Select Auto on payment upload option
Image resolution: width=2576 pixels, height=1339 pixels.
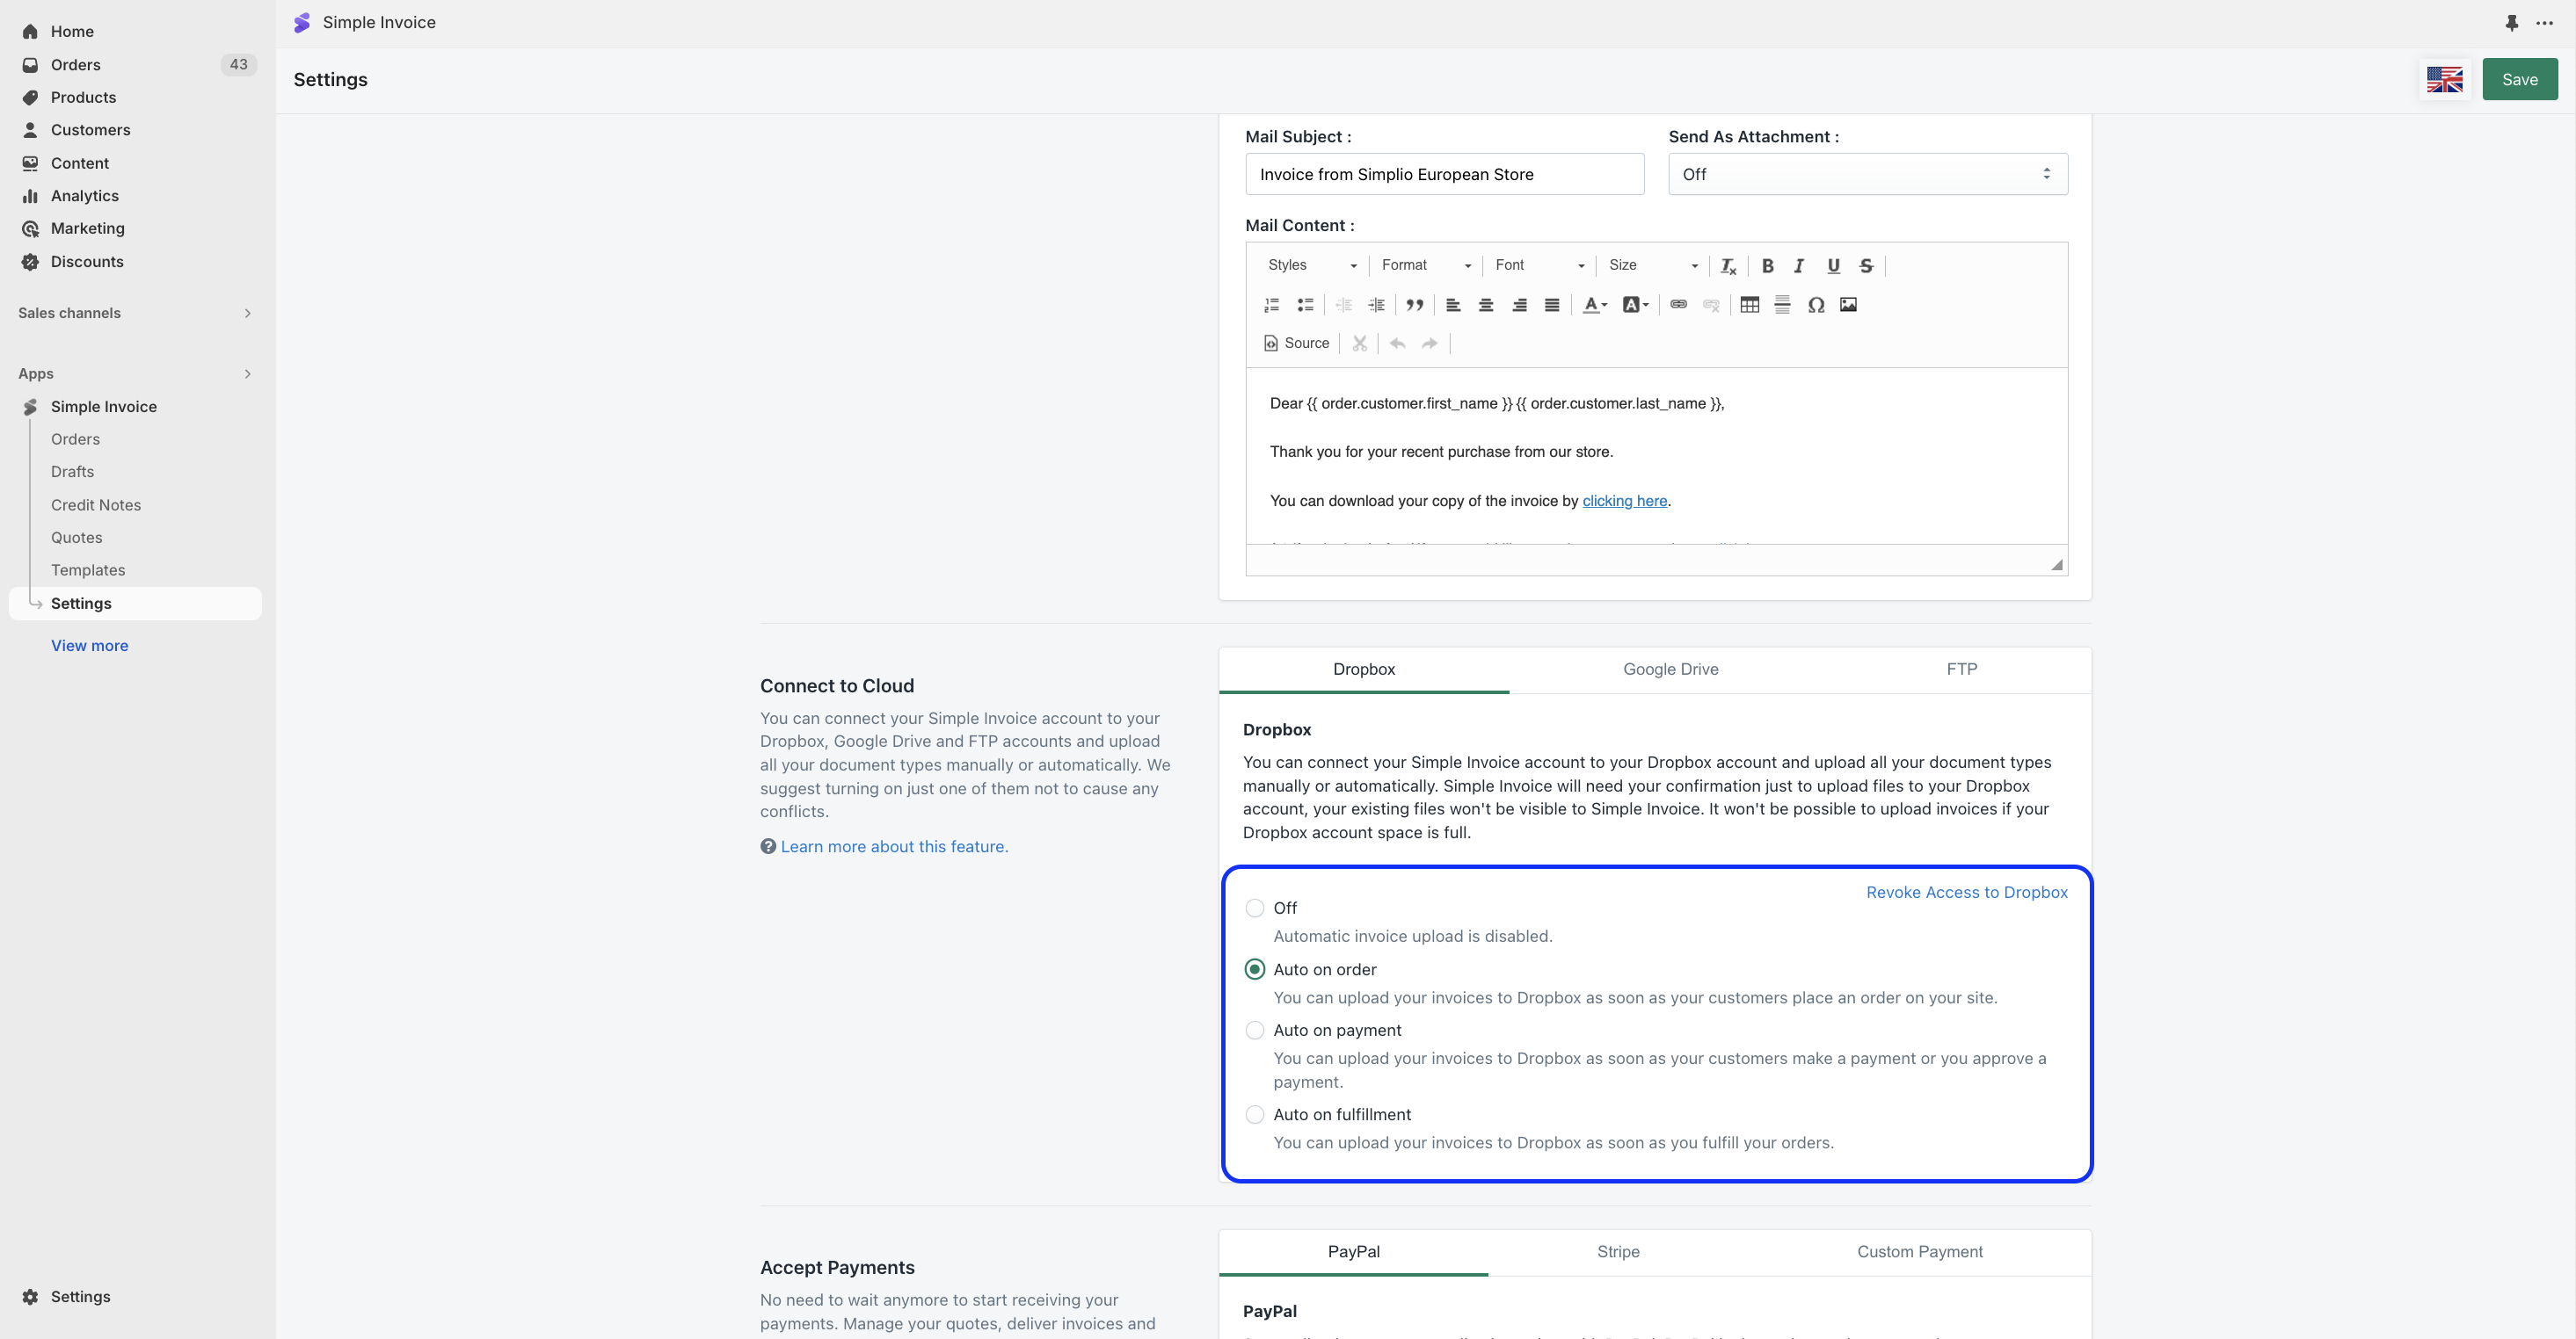1254,1031
